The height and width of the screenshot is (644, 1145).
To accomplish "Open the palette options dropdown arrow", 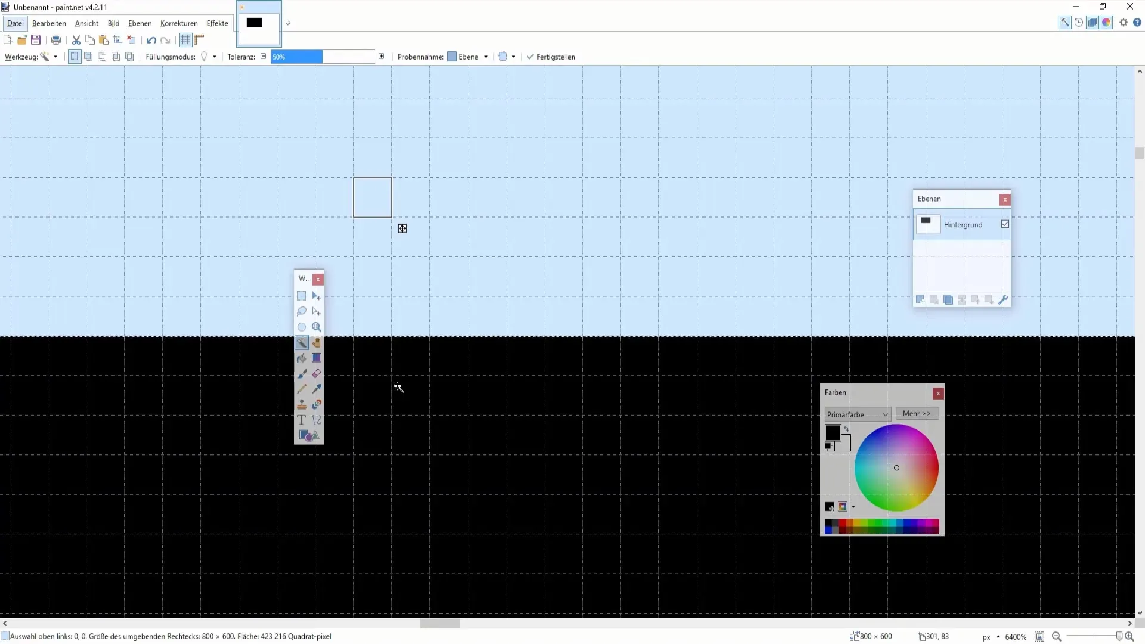I will pyautogui.click(x=853, y=507).
